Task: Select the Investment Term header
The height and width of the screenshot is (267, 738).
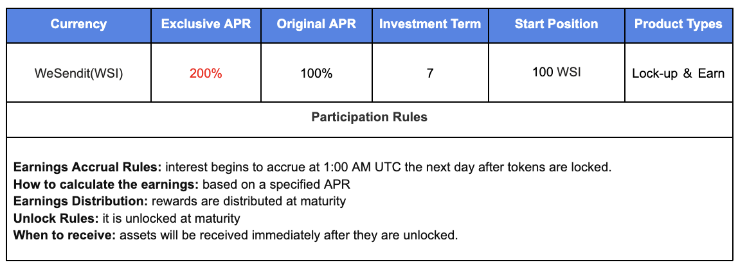Action: pyautogui.click(x=429, y=24)
